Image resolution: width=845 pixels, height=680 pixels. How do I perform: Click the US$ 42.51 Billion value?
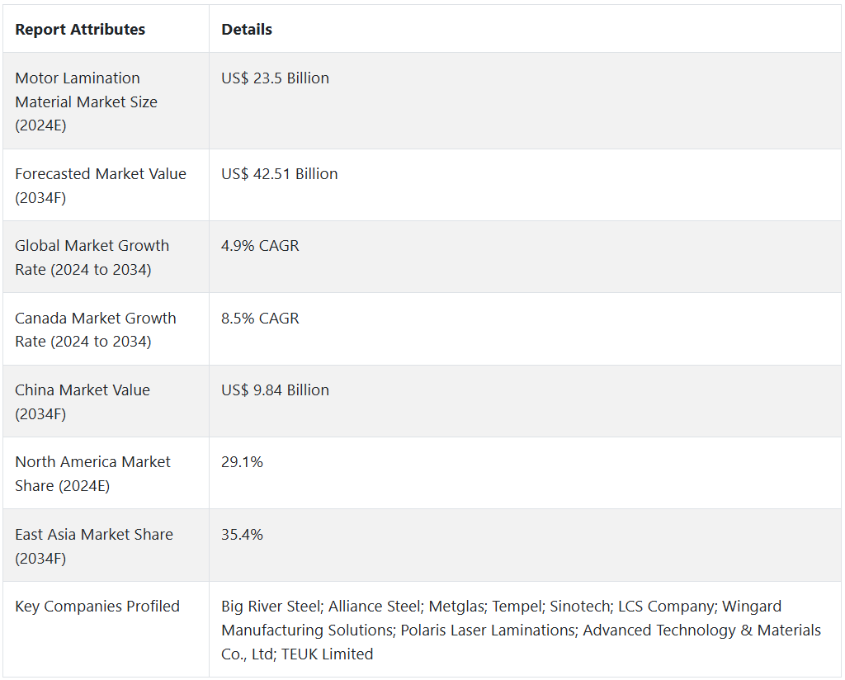pos(279,174)
